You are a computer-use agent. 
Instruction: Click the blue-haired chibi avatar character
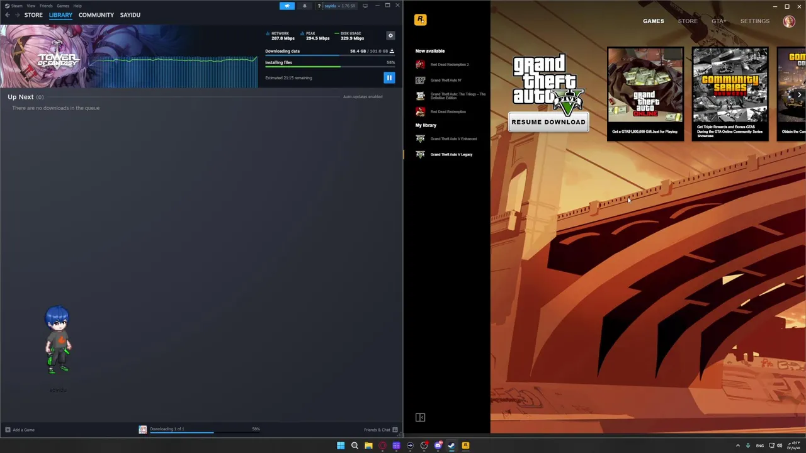tap(58, 340)
